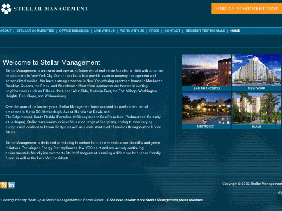Click the Stellar Management wordmark text

tap(51, 9)
